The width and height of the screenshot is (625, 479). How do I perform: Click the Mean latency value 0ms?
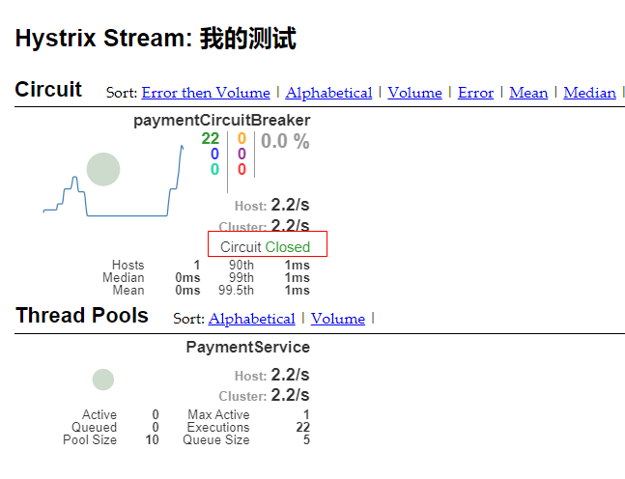tap(187, 290)
